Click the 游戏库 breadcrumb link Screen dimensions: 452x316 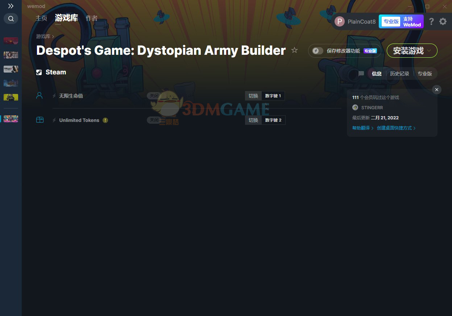point(43,37)
